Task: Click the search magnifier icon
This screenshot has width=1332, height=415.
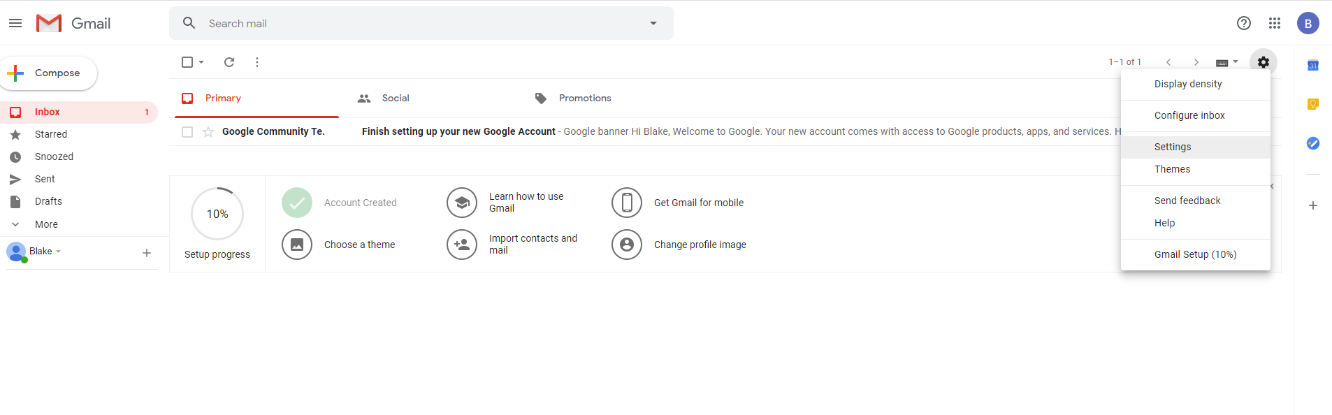Action: click(189, 23)
